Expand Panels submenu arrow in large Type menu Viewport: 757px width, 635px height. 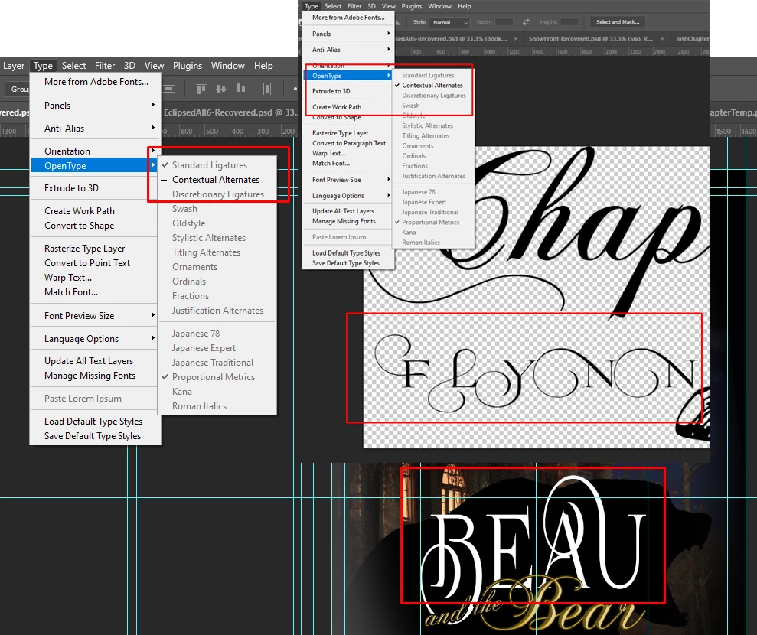point(152,105)
